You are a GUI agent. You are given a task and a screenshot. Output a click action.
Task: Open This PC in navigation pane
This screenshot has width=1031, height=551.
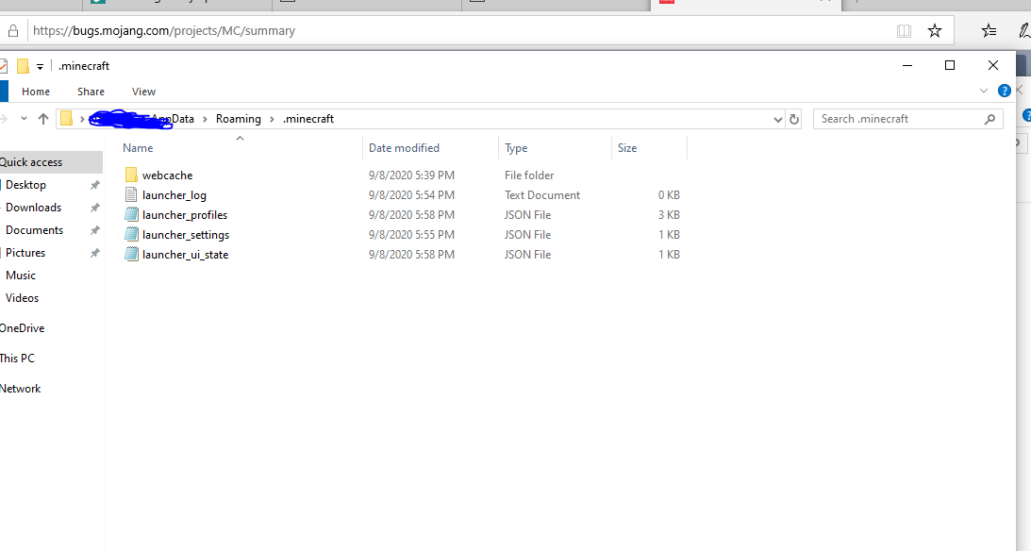click(x=17, y=359)
